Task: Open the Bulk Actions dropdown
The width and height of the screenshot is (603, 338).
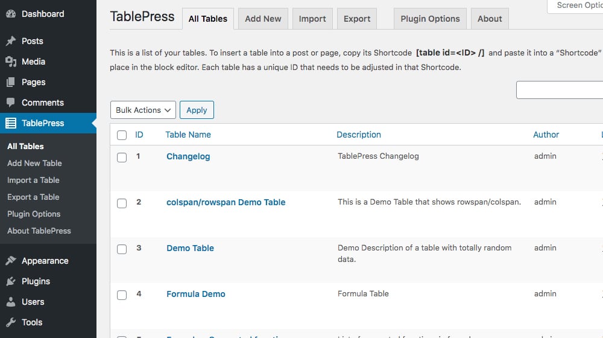Action: click(143, 110)
